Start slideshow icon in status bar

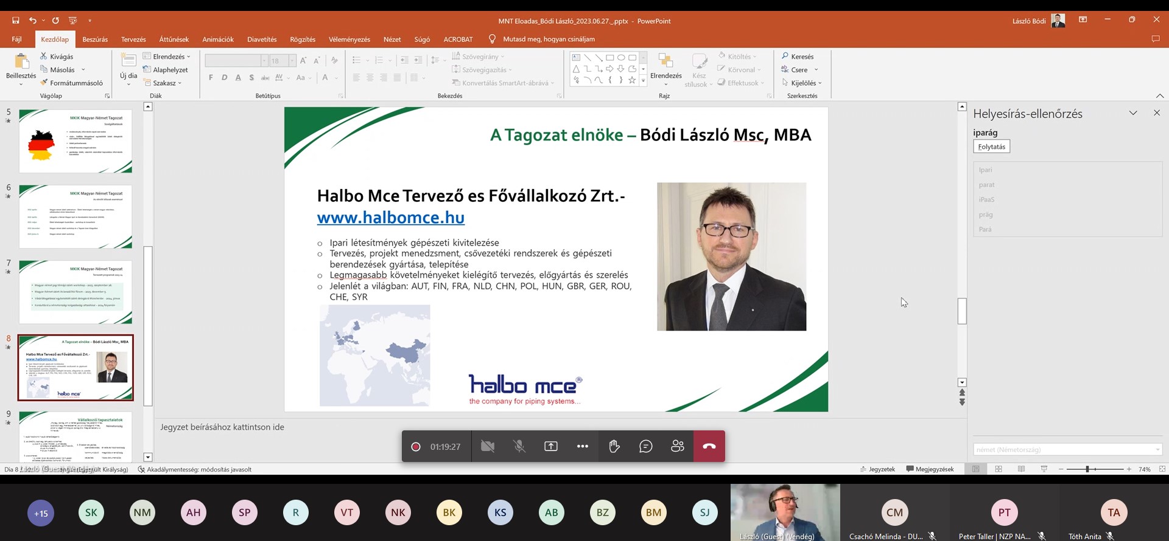coord(1044,469)
